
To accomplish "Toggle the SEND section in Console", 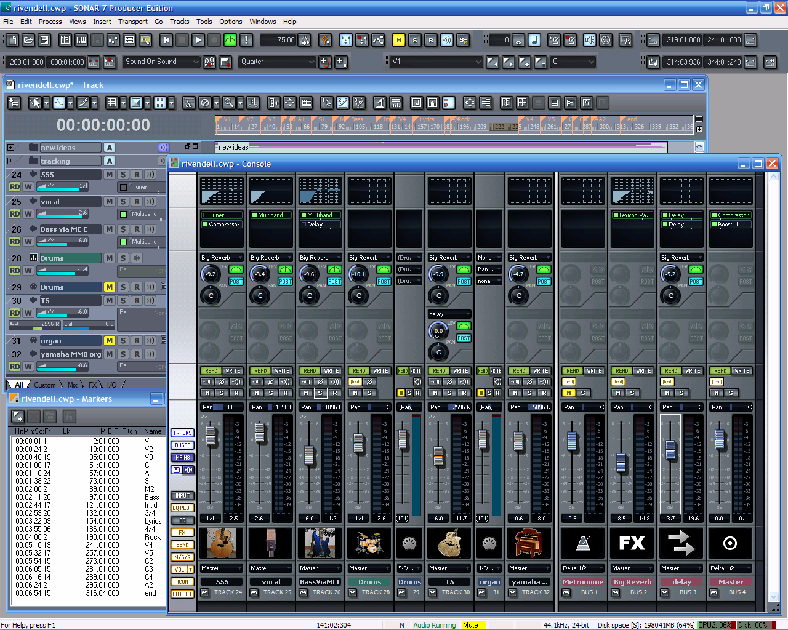I will click(182, 545).
